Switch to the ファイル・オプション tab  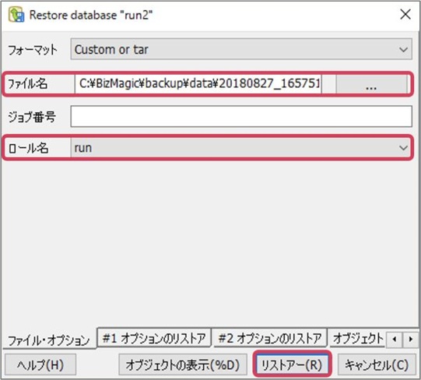pos(49,340)
